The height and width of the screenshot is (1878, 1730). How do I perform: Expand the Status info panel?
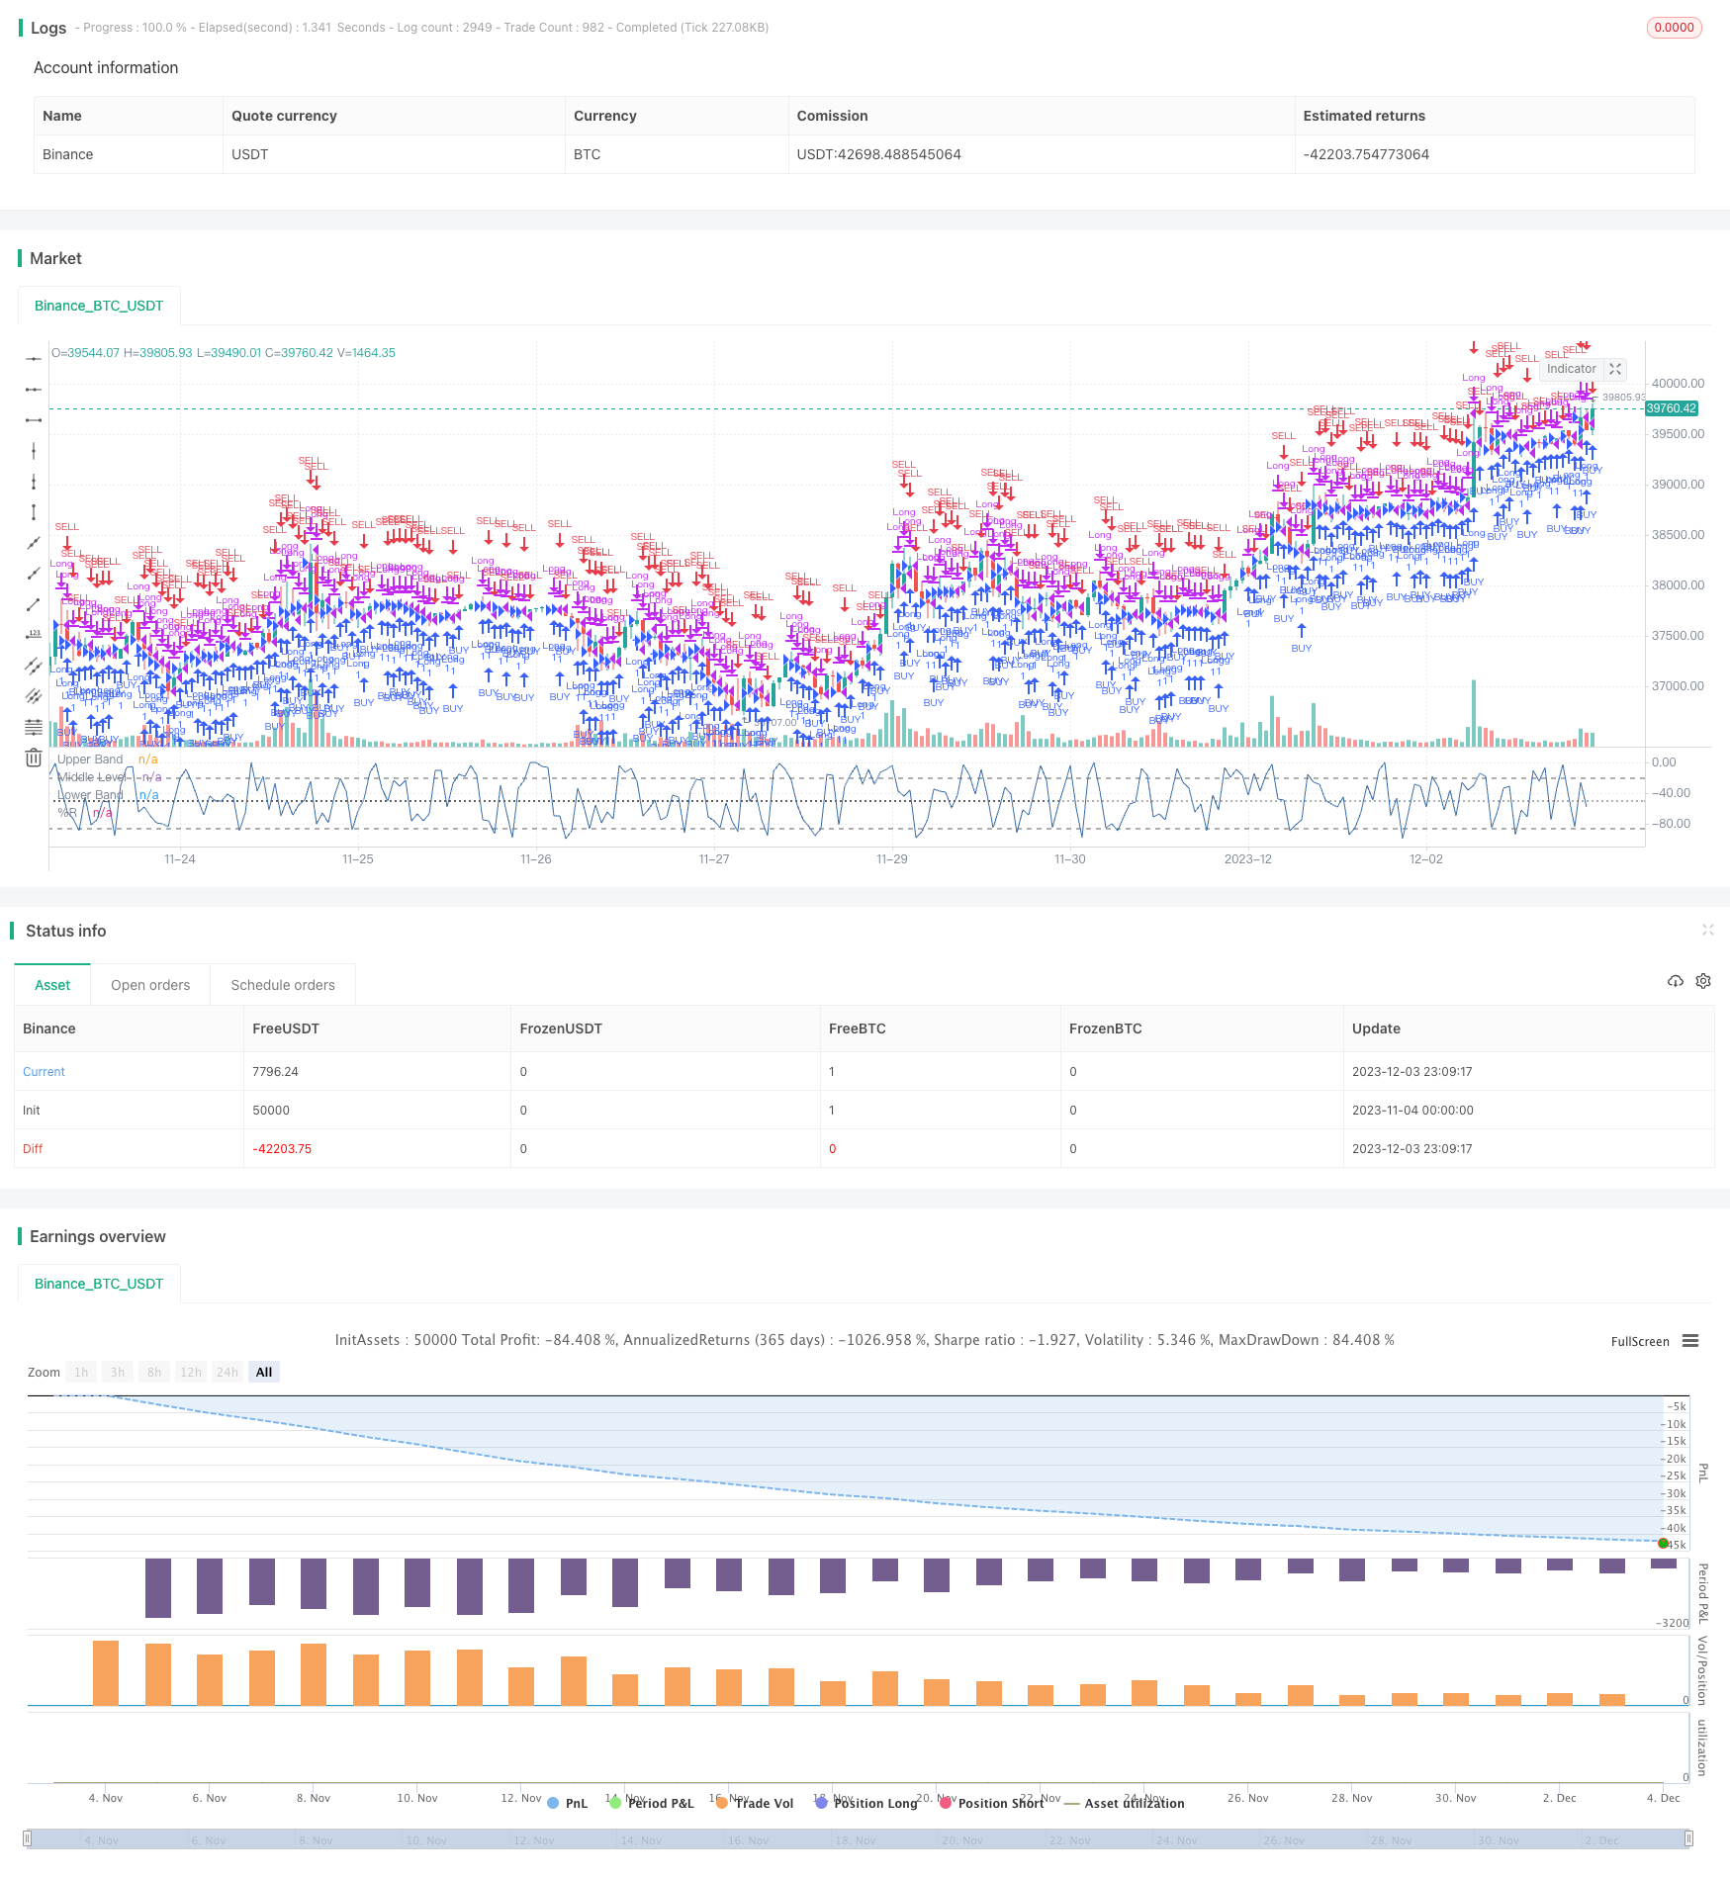(x=1707, y=930)
